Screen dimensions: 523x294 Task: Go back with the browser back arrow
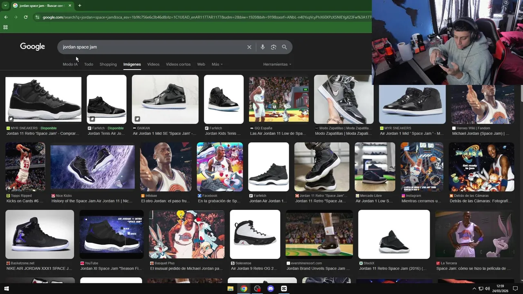6,17
